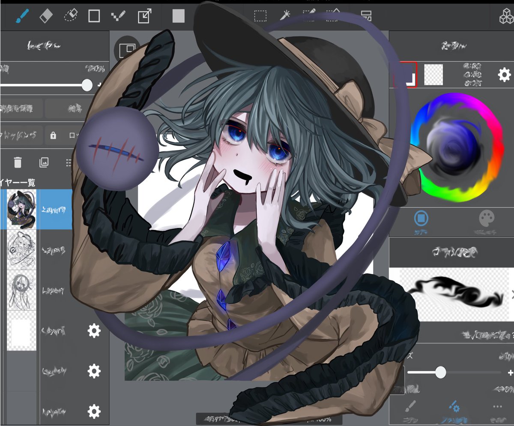The width and height of the screenshot is (514, 426).
Task: Open the stacked panels icon in toolbar
Action: coord(366,16)
